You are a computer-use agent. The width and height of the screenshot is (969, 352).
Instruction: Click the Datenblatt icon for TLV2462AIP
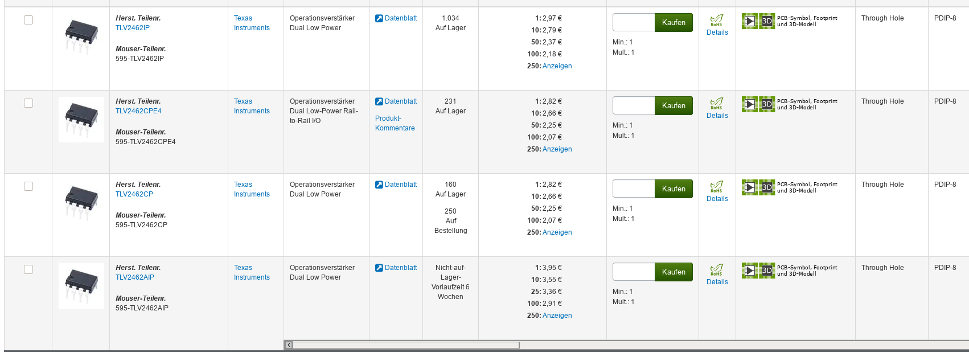[x=379, y=268]
